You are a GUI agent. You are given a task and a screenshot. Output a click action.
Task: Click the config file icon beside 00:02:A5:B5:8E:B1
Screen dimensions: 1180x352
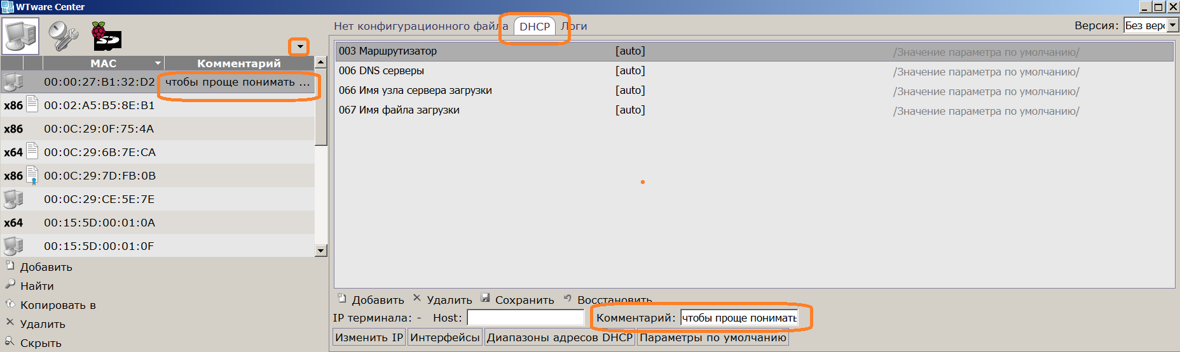[32, 105]
